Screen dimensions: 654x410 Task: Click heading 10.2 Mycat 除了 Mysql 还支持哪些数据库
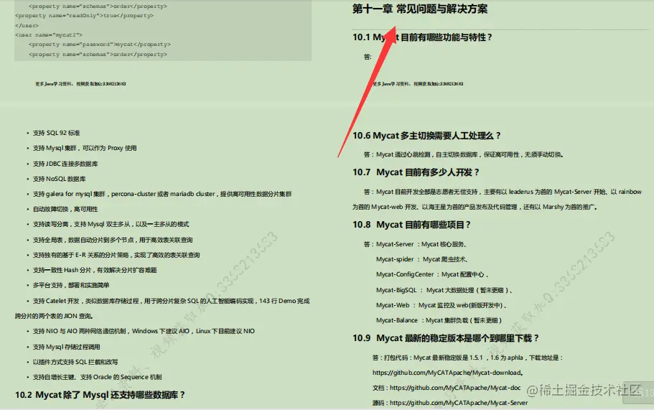point(100,395)
